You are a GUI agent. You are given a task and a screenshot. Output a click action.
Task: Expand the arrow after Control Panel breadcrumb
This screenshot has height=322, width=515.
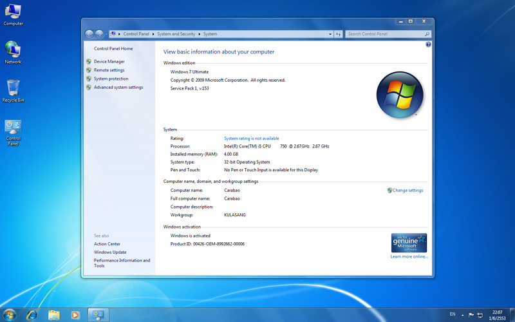pyautogui.click(x=153, y=34)
